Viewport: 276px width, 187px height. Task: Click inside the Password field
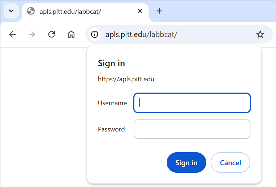192,129
